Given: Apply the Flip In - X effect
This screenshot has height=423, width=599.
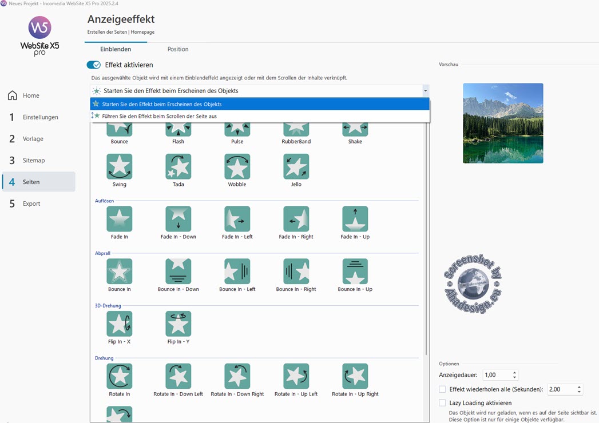Looking at the screenshot, I should (x=119, y=324).
